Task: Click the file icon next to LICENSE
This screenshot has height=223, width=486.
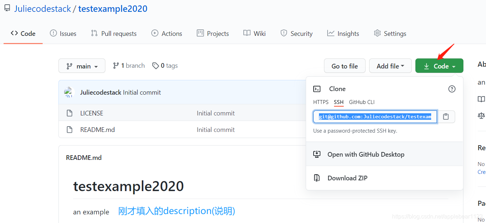Action: click(70, 113)
